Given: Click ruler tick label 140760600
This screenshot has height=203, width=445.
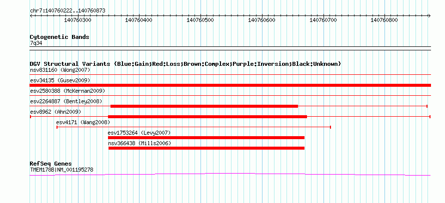Looking at the screenshot, I should tap(261, 20).
